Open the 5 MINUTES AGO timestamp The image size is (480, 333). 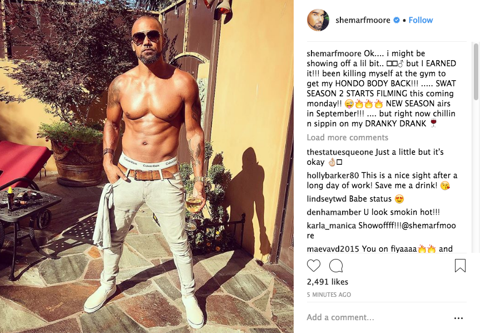click(329, 295)
